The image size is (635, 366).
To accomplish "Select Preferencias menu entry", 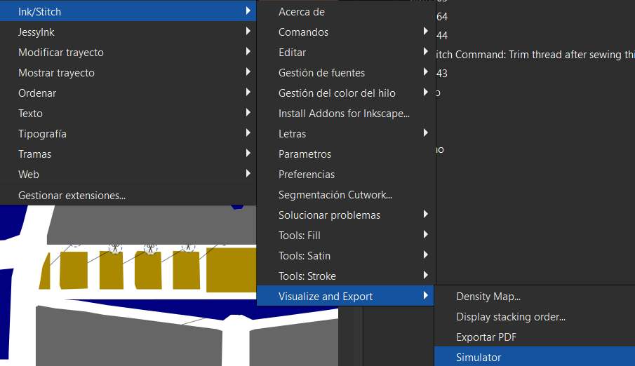I will coord(345,174).
